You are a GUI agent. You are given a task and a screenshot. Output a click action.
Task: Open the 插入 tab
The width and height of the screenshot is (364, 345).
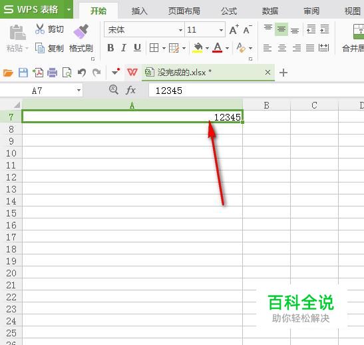139,11
